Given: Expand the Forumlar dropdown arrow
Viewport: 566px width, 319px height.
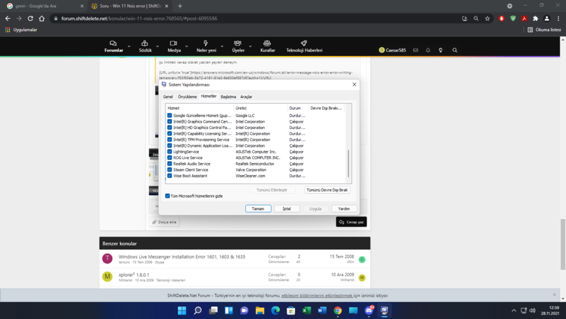Looking at the screenshot, I should click(x=129, y=47).
